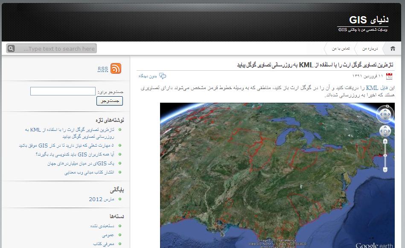Open the مارس 2012 archive link

point(102,199)
